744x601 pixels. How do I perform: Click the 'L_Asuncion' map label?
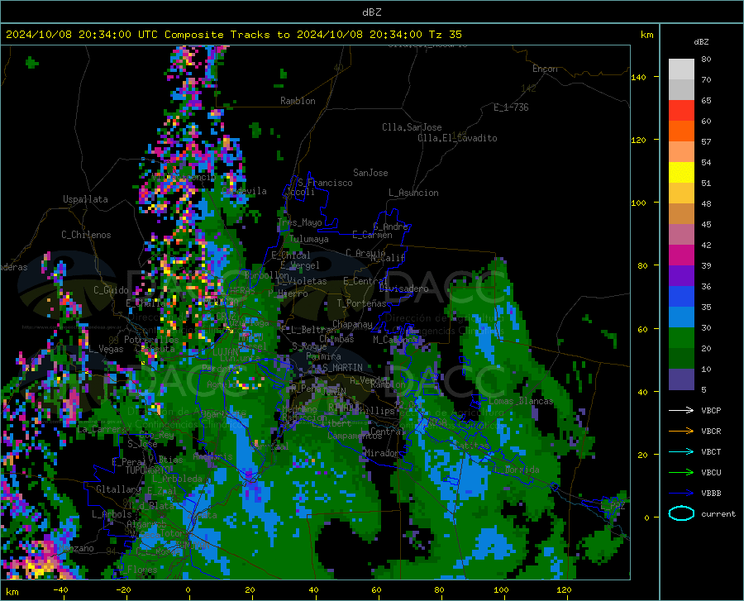414,193
